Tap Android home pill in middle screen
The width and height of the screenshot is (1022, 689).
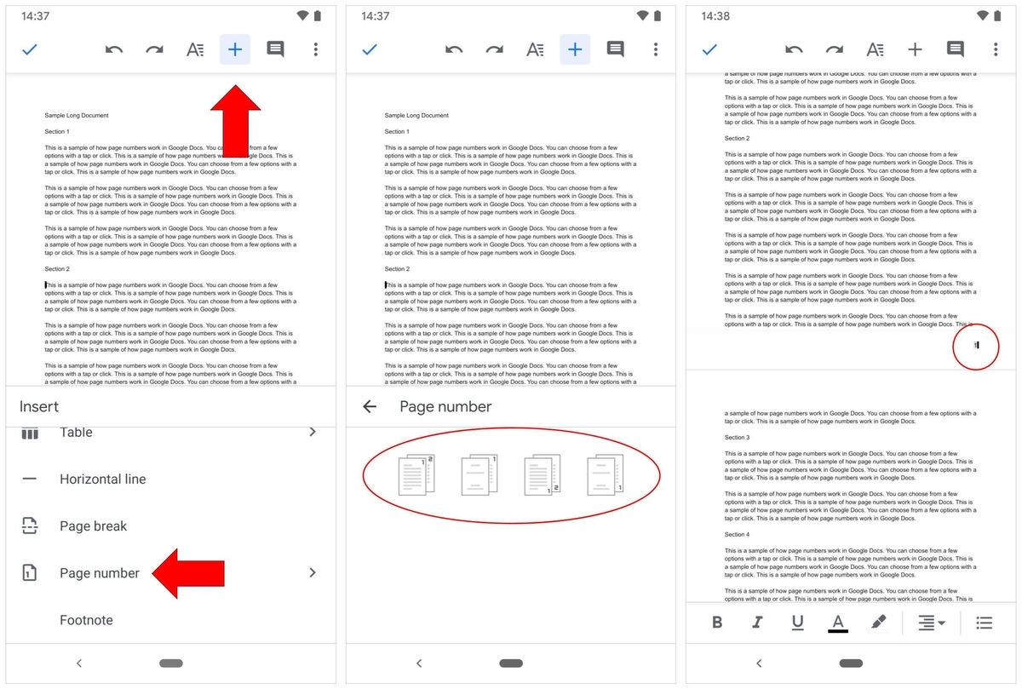tap(511, 663)
